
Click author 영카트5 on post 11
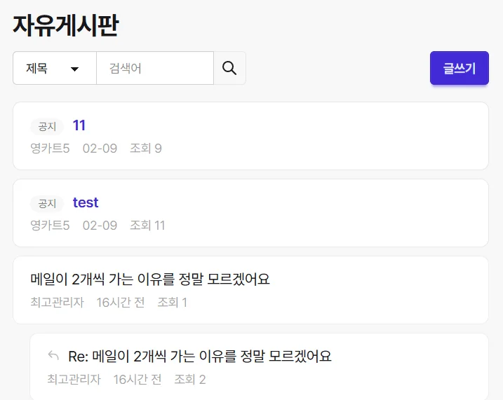(x=50, y=149)
